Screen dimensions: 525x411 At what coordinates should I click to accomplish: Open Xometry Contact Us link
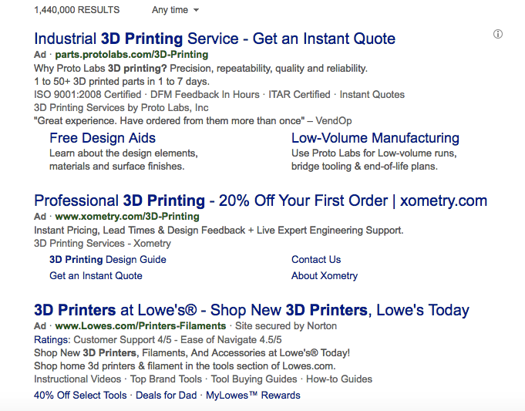pos(316,260)
